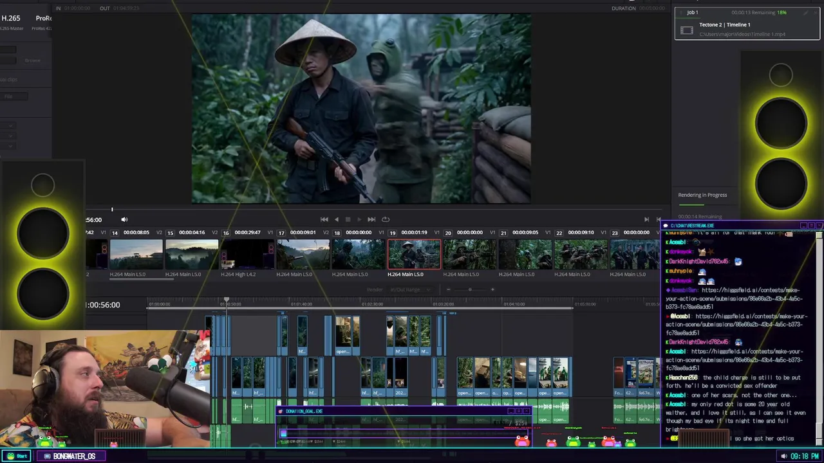
Task: Select clip 17 thumbnail
Action: click(303, 254)
